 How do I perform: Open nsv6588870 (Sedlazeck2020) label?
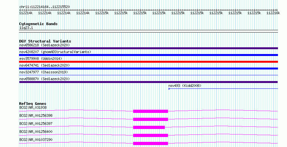pyautogui.click(x=45, y=79)
